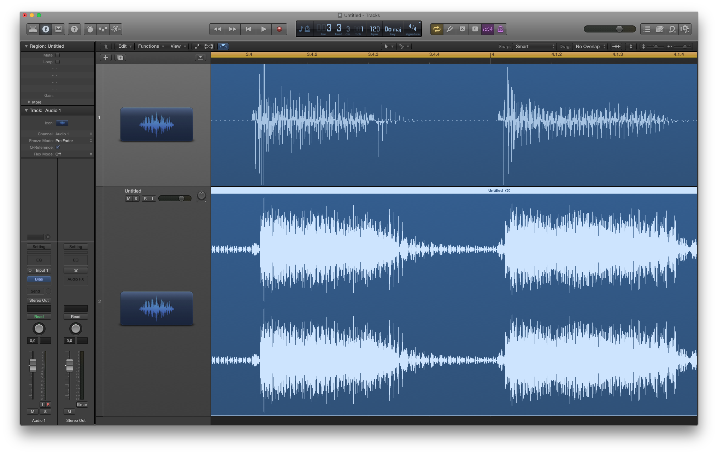Adjust the Untitled track volume slider
Viewport: 718px width, 454px height.
tap(181, 199)
